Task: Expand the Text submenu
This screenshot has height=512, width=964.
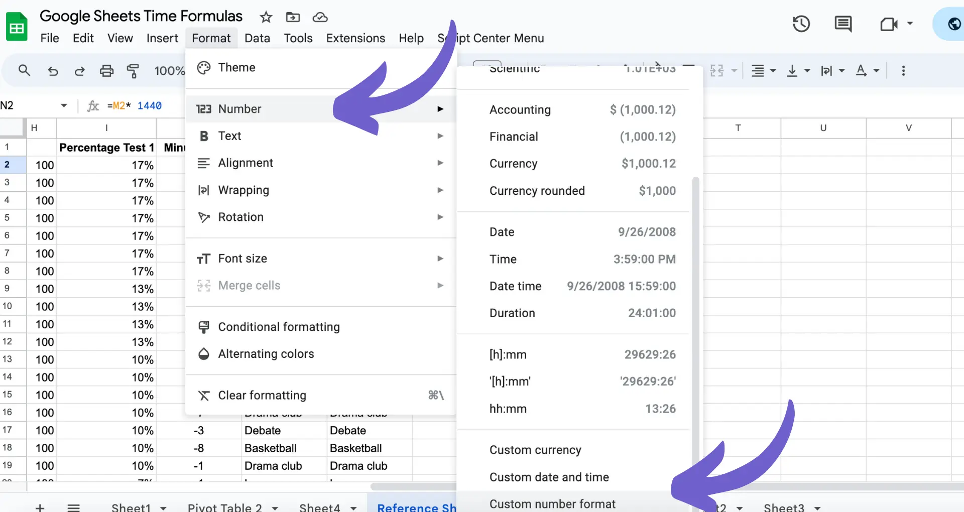Action: click(x=320, y=136)
